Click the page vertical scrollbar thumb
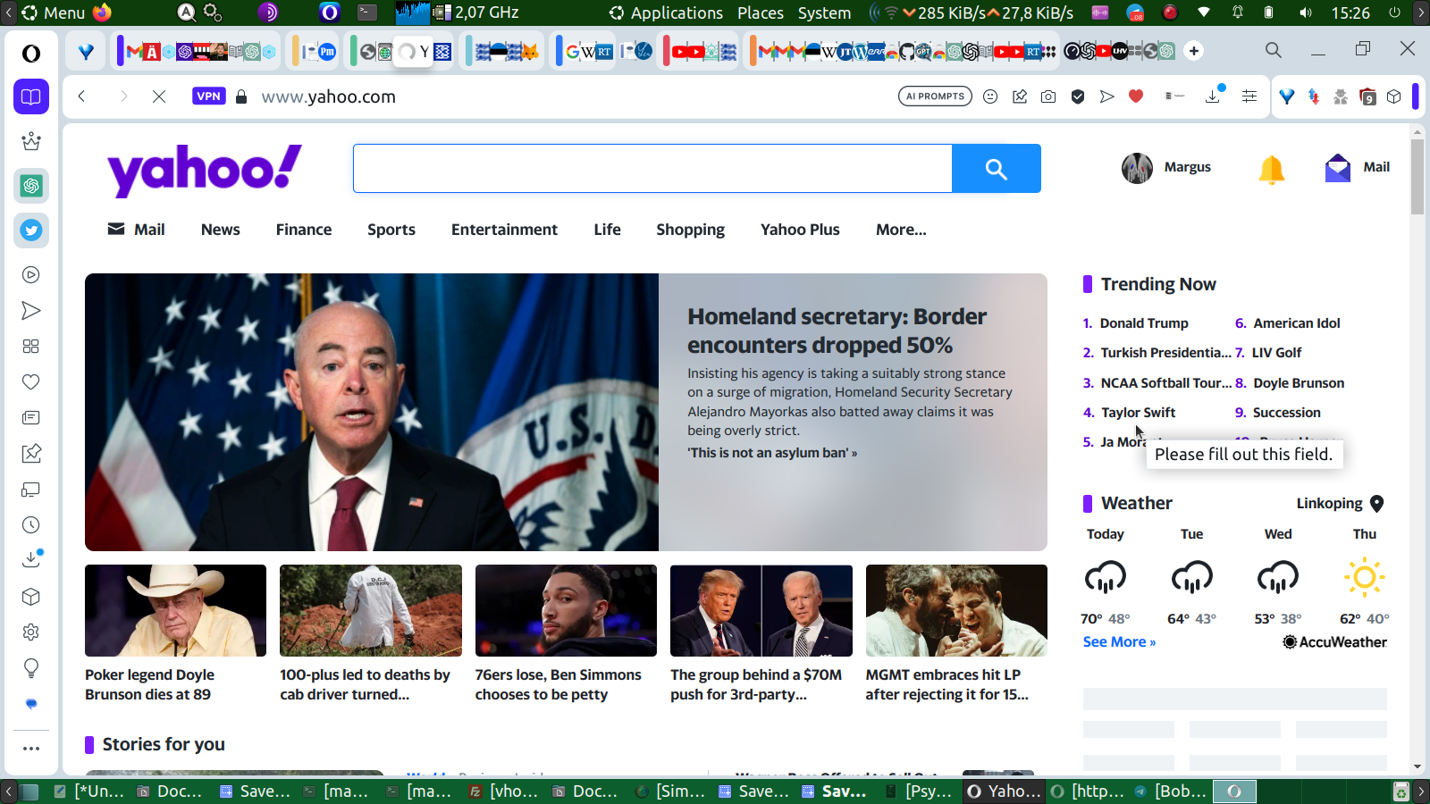The image size is (1430, 804). (1417, 177)
